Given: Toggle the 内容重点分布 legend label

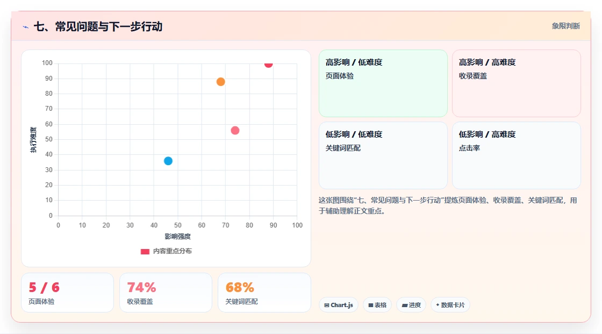Looking at the screenshot, I should pyautogui.click(x=172, y=251).
